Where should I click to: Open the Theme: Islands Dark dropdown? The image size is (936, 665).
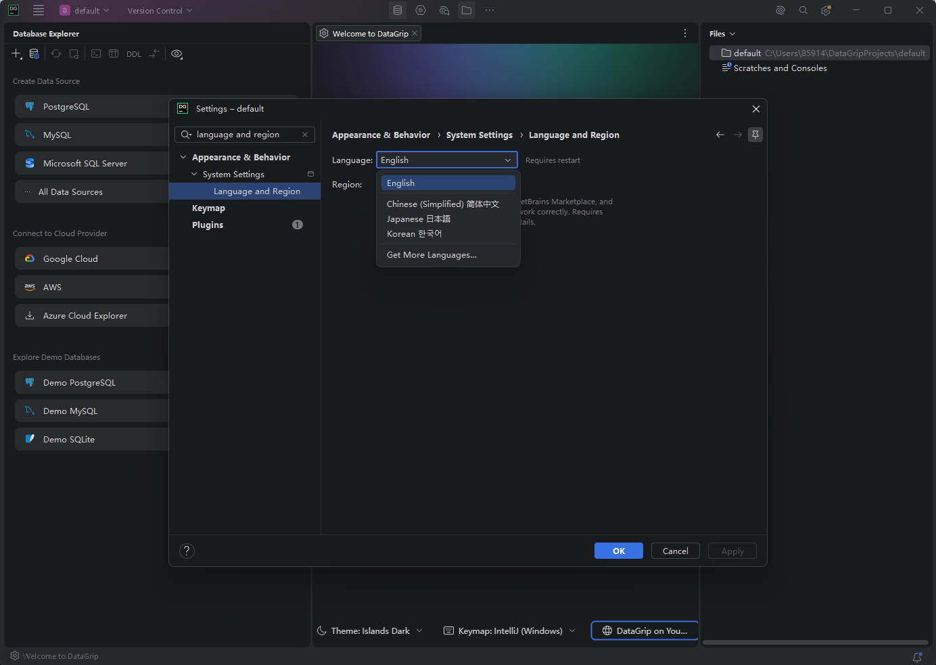coord(370,630)
